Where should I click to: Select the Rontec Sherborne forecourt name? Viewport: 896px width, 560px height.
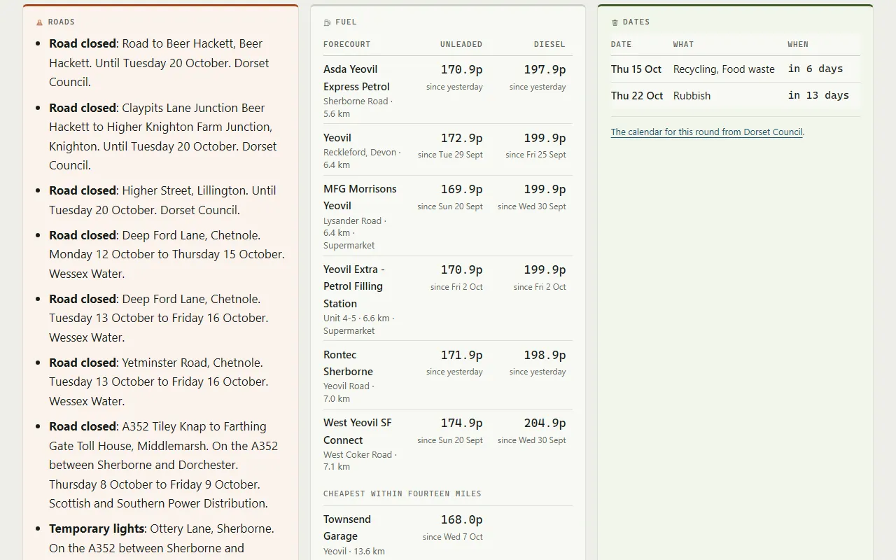pyautogui.click(x=348, y=363)
